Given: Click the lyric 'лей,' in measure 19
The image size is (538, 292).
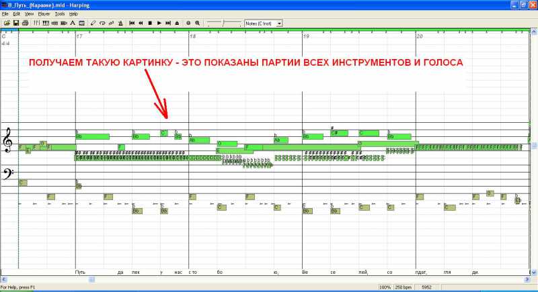Looking at the screenshot, I should tap(363, 273).
